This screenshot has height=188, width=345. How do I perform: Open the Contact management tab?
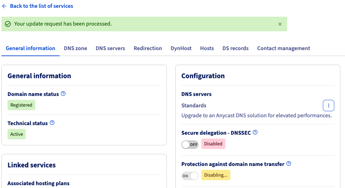click(284, 48)
